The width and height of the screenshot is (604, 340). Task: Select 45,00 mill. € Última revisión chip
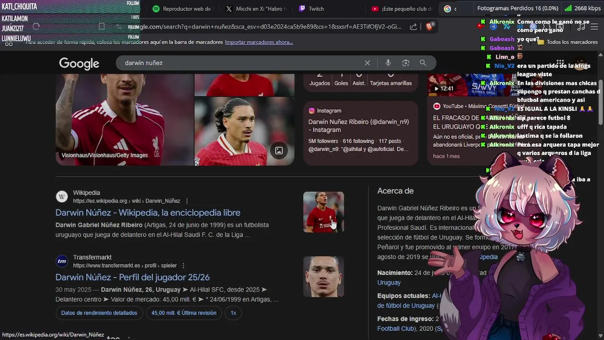coord(184,313)
